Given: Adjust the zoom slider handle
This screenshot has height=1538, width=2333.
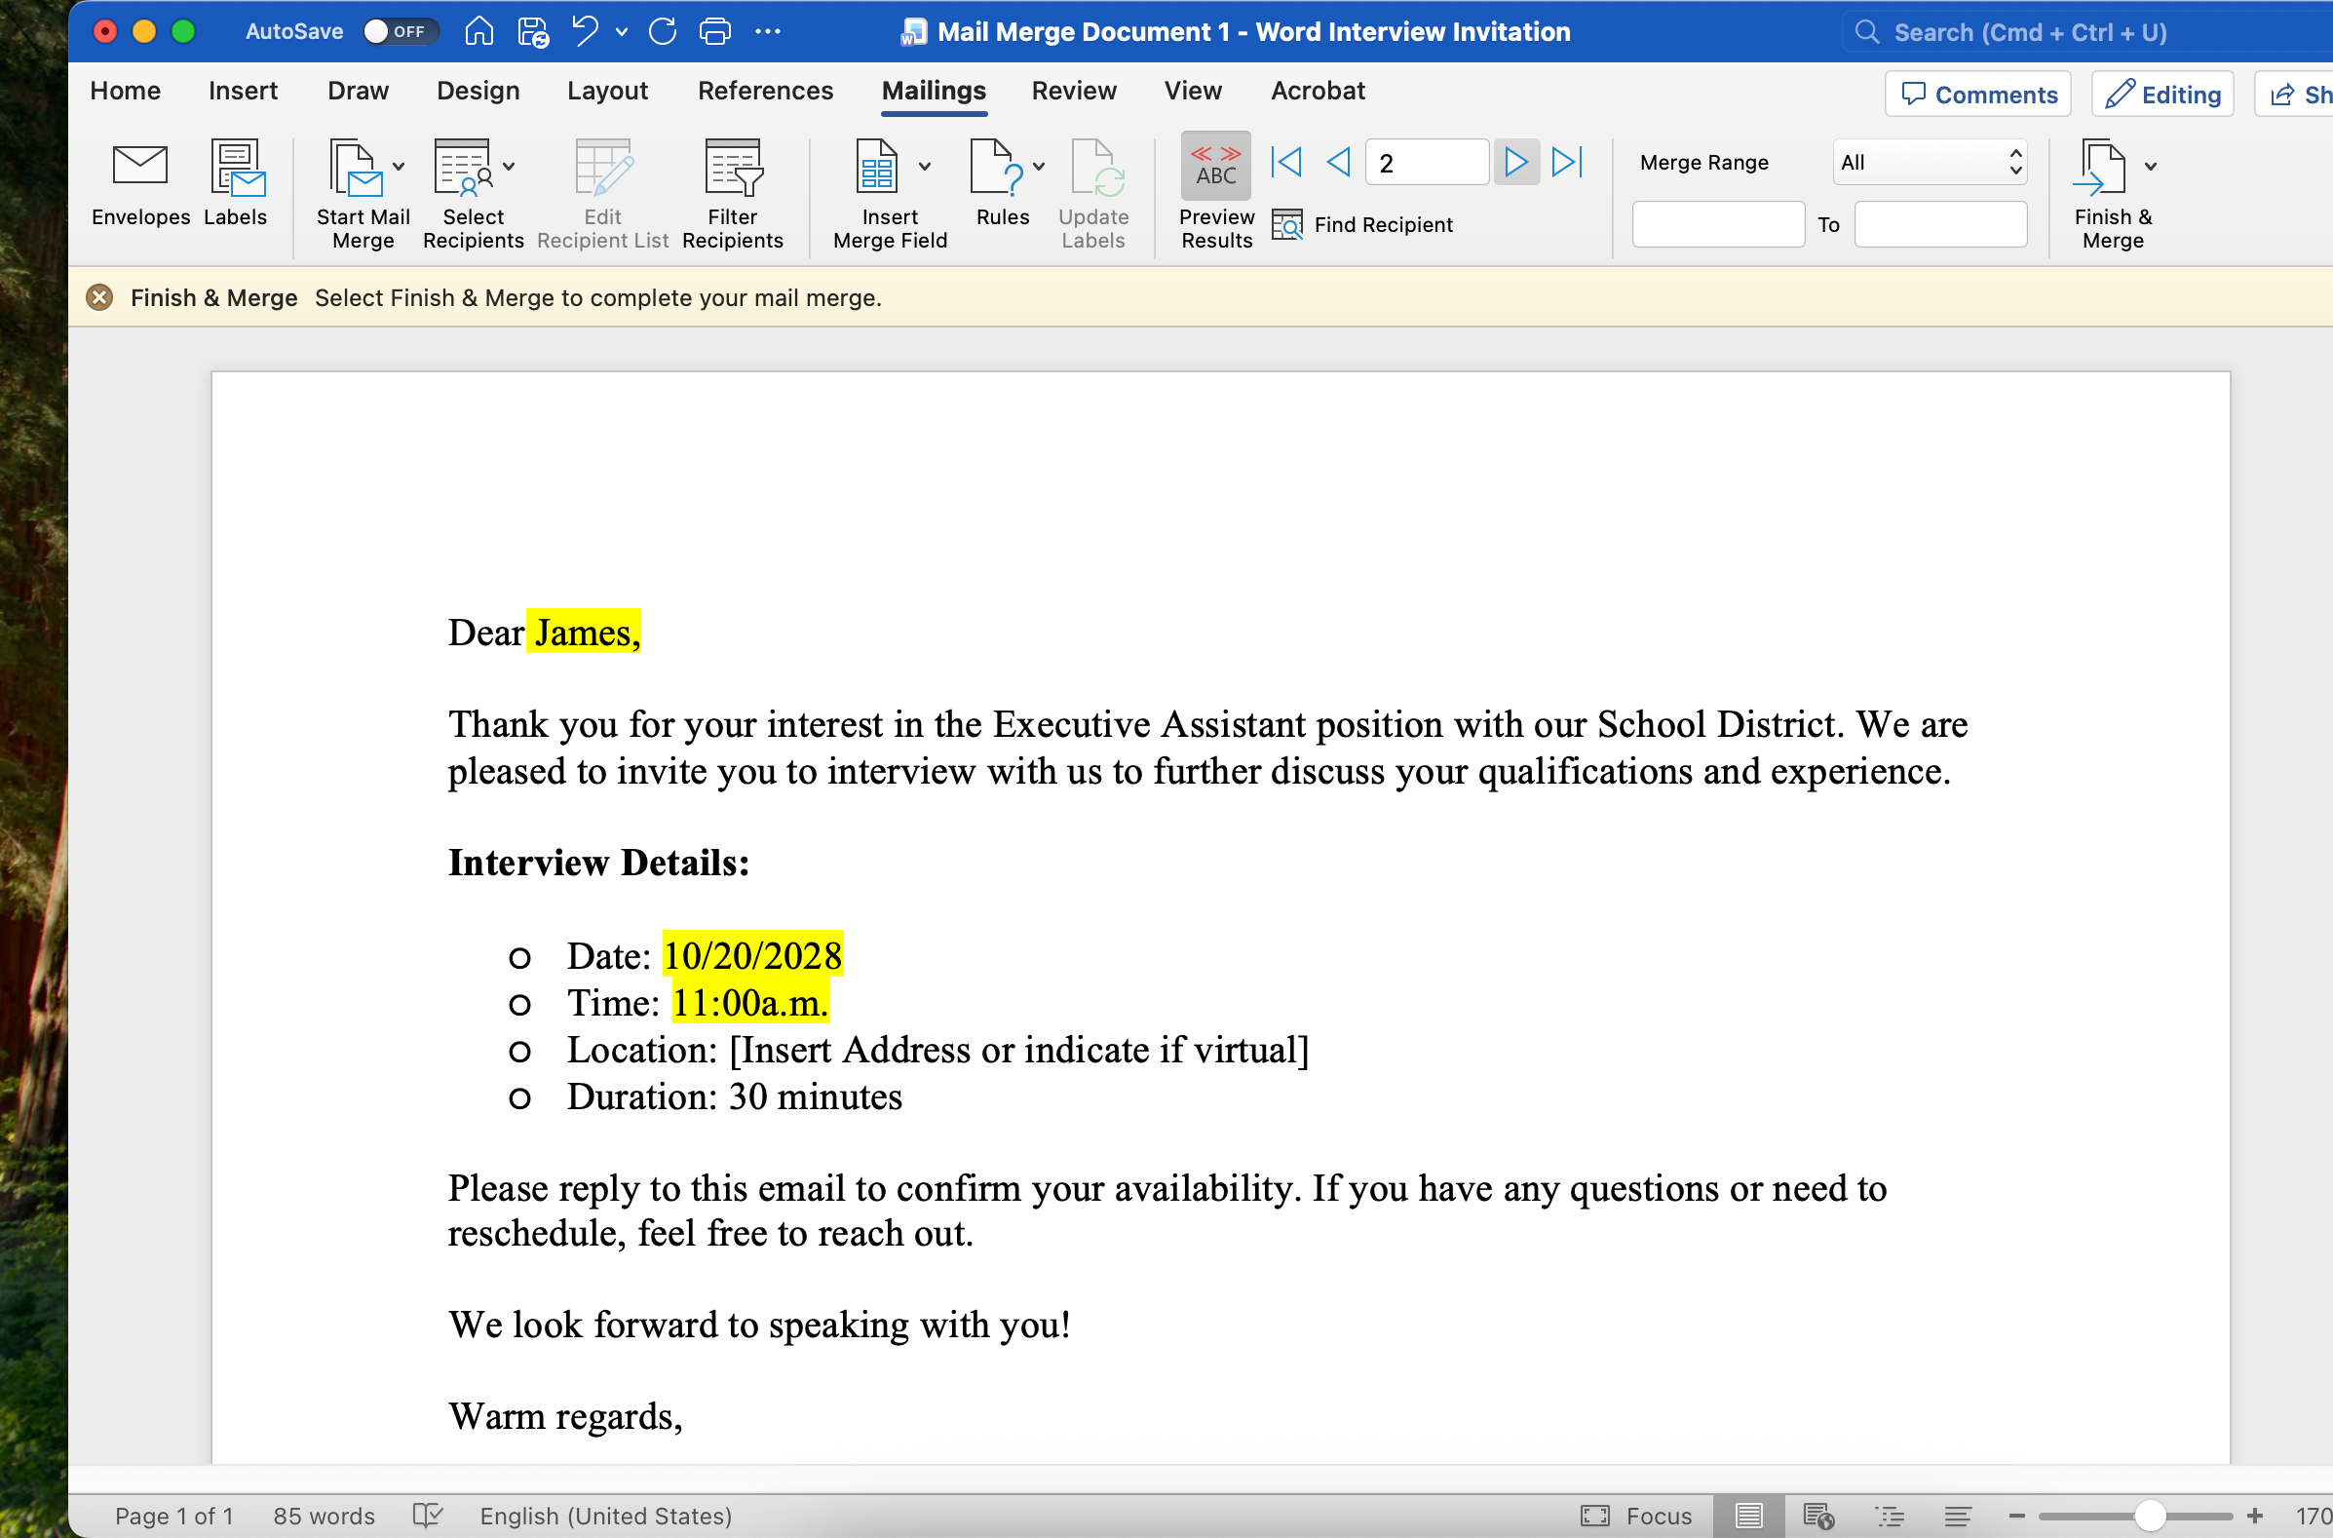Looking at the screenshot, I should (2150, 1516).
